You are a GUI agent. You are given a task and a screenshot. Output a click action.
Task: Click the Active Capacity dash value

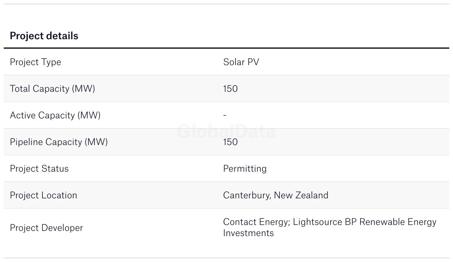click(x=225, y=115)
